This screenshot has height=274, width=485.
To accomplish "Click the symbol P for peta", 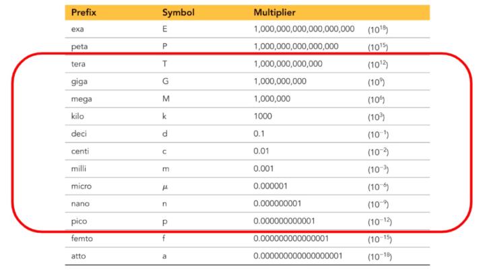I will pyautogui.click(x=164, y=46).
